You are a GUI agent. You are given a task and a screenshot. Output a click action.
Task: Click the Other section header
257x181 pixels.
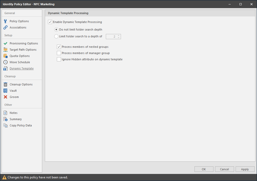coord(8,105)
